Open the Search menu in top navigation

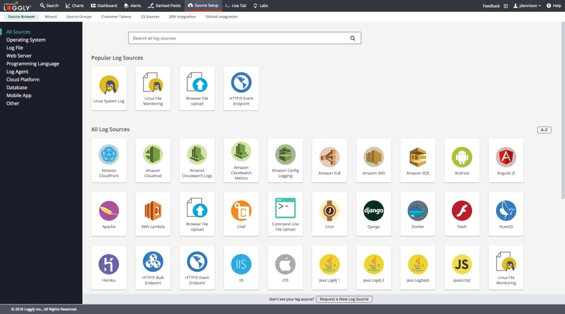(x=49, y=6)
